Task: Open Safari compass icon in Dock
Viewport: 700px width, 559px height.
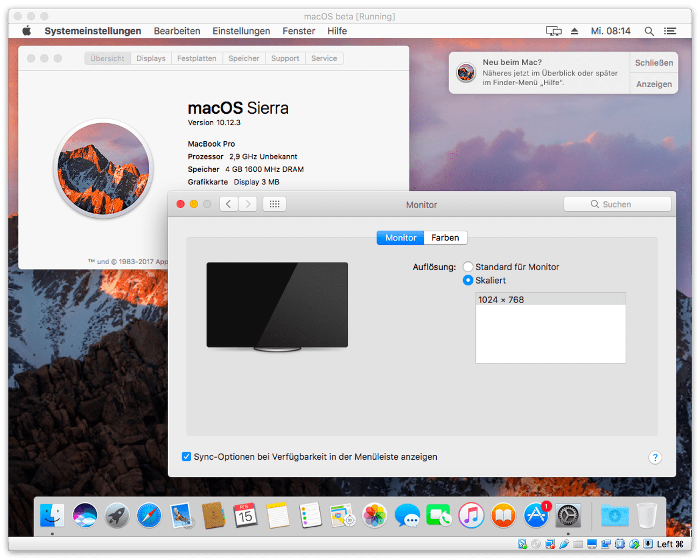Action: pos(149,515)
